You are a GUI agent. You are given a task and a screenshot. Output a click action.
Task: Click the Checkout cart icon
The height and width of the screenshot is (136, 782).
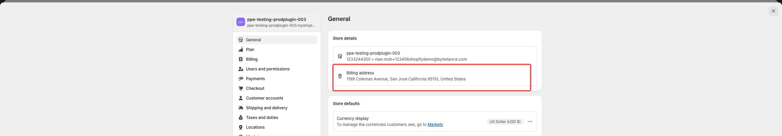[241, 88]
